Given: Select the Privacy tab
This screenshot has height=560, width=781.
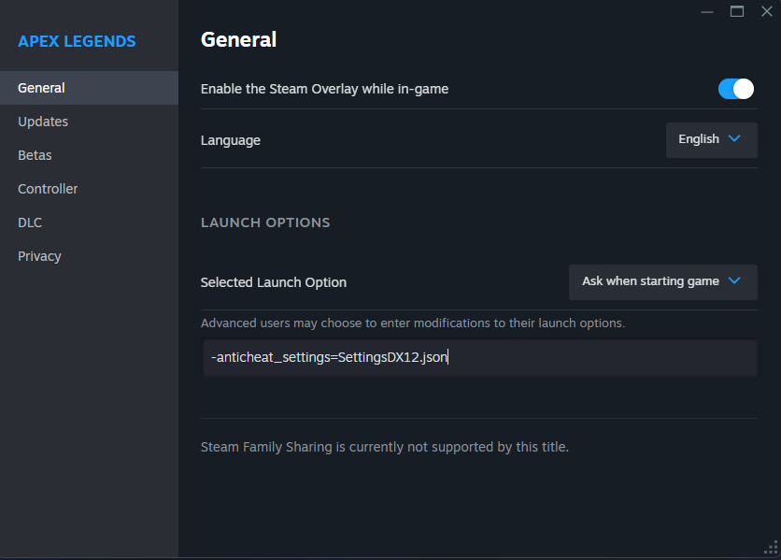Looking at the screenshot, I should pyautogui.click(x=39, y=256).
